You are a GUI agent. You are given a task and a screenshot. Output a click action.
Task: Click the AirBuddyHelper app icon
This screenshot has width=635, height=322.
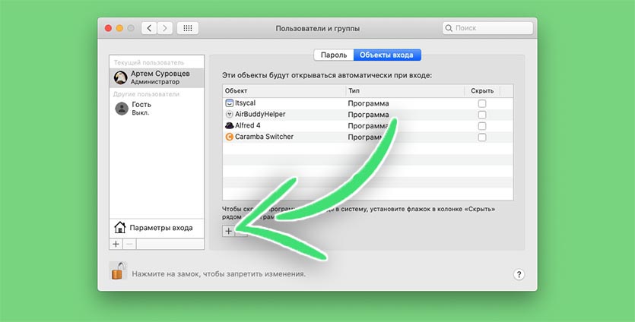tap(229, 115)
